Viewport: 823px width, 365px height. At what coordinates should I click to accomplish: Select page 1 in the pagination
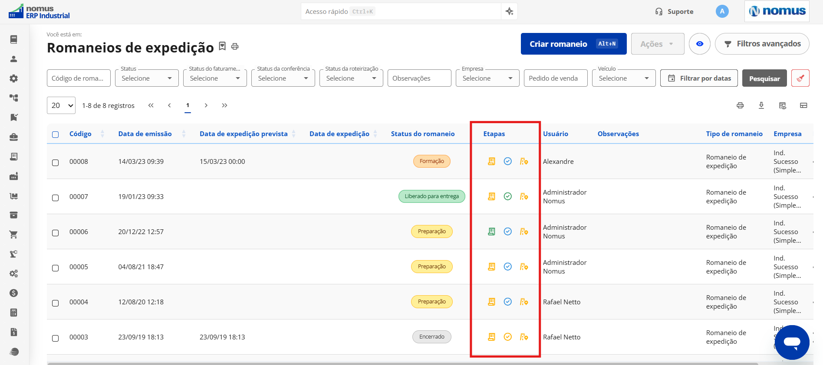coord(188,105)
